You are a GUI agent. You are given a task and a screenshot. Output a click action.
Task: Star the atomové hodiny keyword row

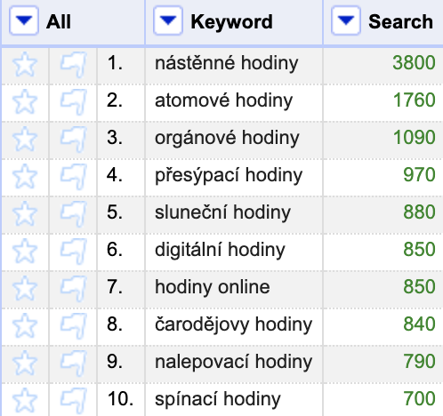point(25,101)
